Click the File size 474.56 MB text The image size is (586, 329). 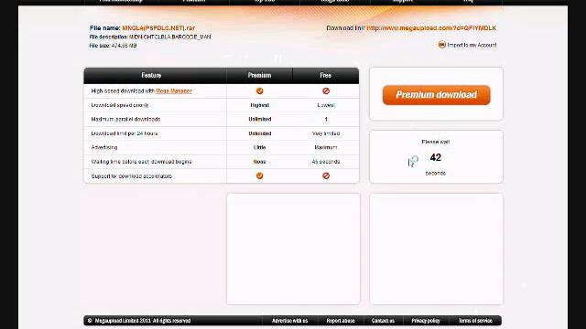[113, 46]
